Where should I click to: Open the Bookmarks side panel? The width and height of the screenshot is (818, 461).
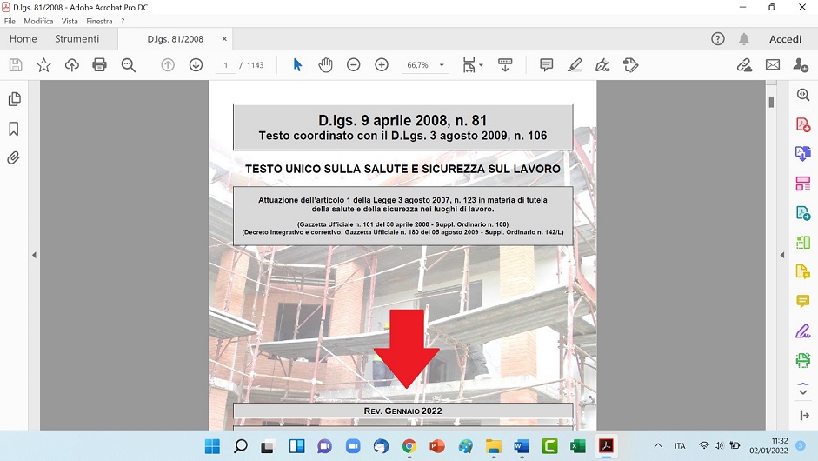(14, 129)
